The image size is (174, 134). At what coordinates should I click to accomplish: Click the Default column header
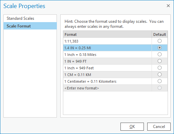[x=160, y=35]
